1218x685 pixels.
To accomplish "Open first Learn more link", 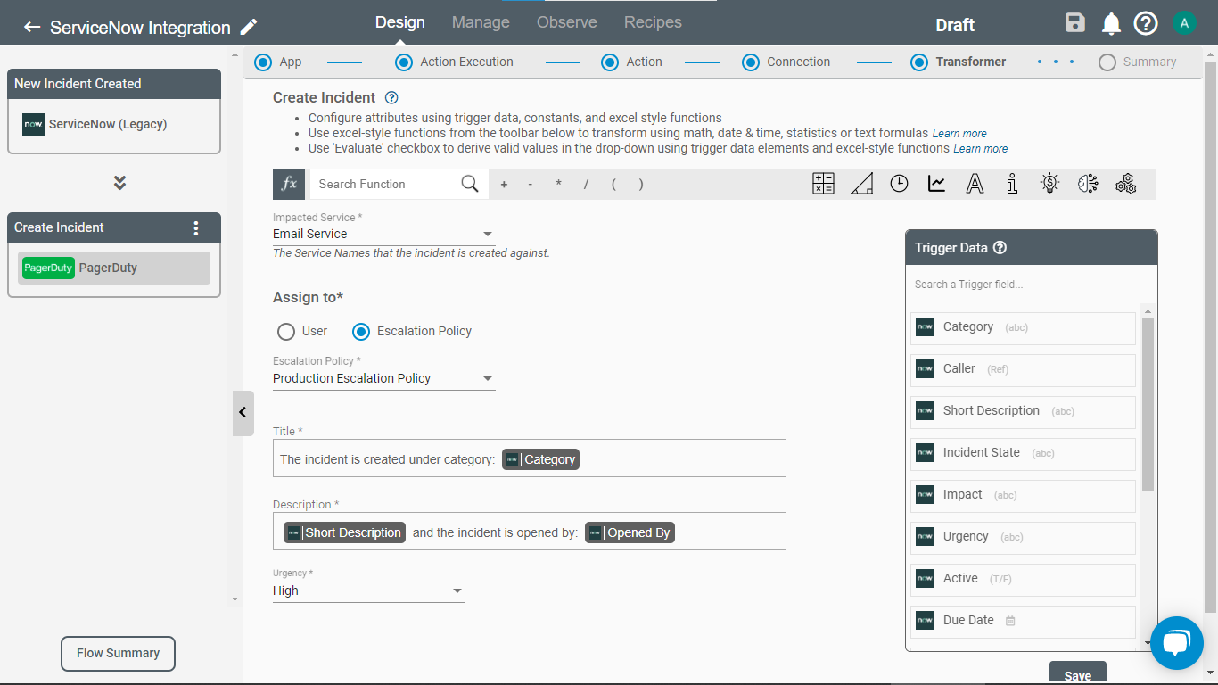I will click(959, 134).
